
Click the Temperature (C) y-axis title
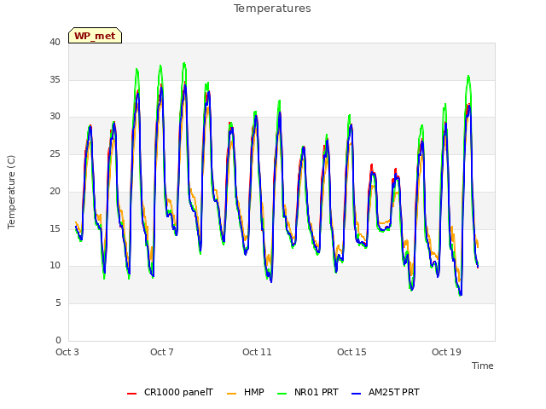point(11,192)
